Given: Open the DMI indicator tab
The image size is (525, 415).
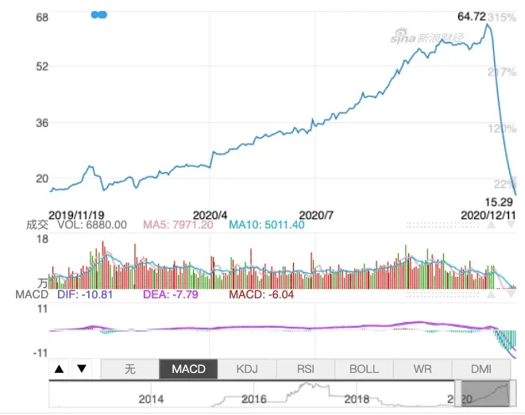Looking at the screenshot, I should tap(481, 369).
